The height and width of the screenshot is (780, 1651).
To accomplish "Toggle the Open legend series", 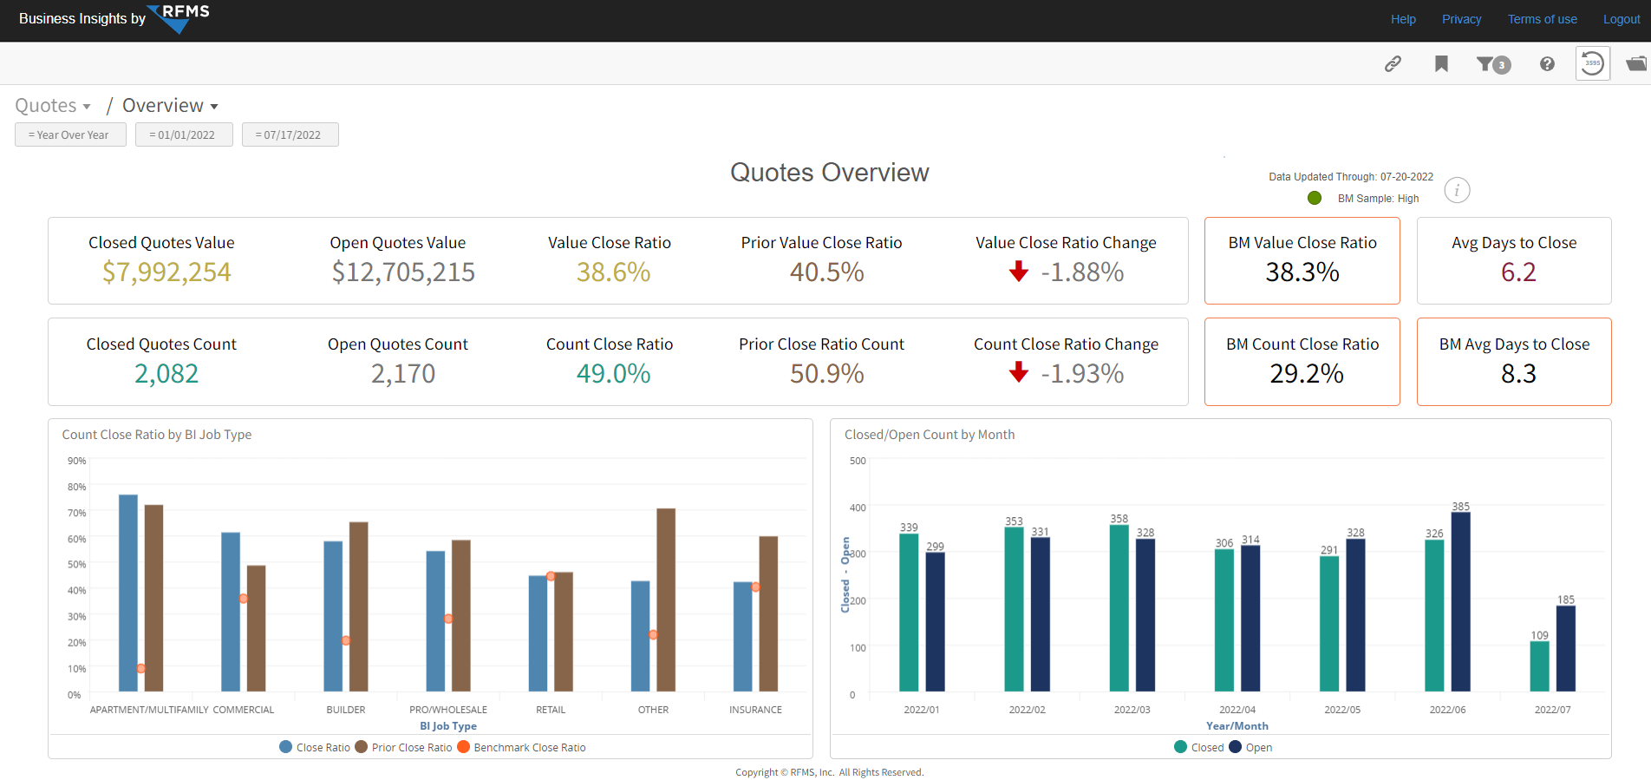I will (1250, 747).
